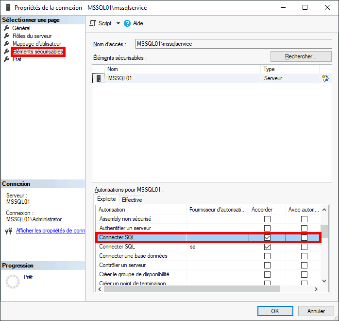Toggle Avec autorisation for Assembly non sécurisé

pyautogui.click(x=304, y=219)
